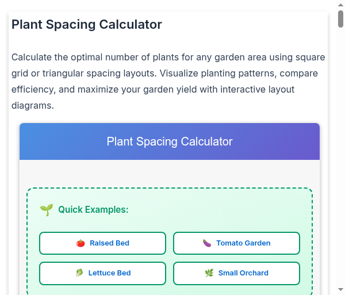This screenshot has width=345, height=295.
Task: Click the lettuce icon on Lettuce Bed
Action: pyautogui.click(x=79, y=273)
